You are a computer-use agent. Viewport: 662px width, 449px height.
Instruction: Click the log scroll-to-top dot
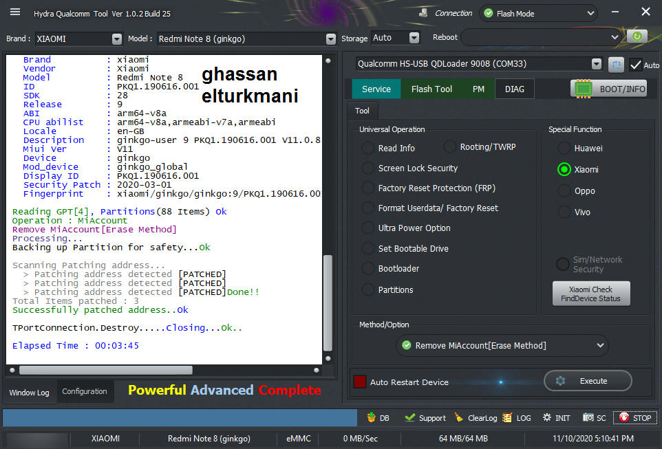point(328,61)
